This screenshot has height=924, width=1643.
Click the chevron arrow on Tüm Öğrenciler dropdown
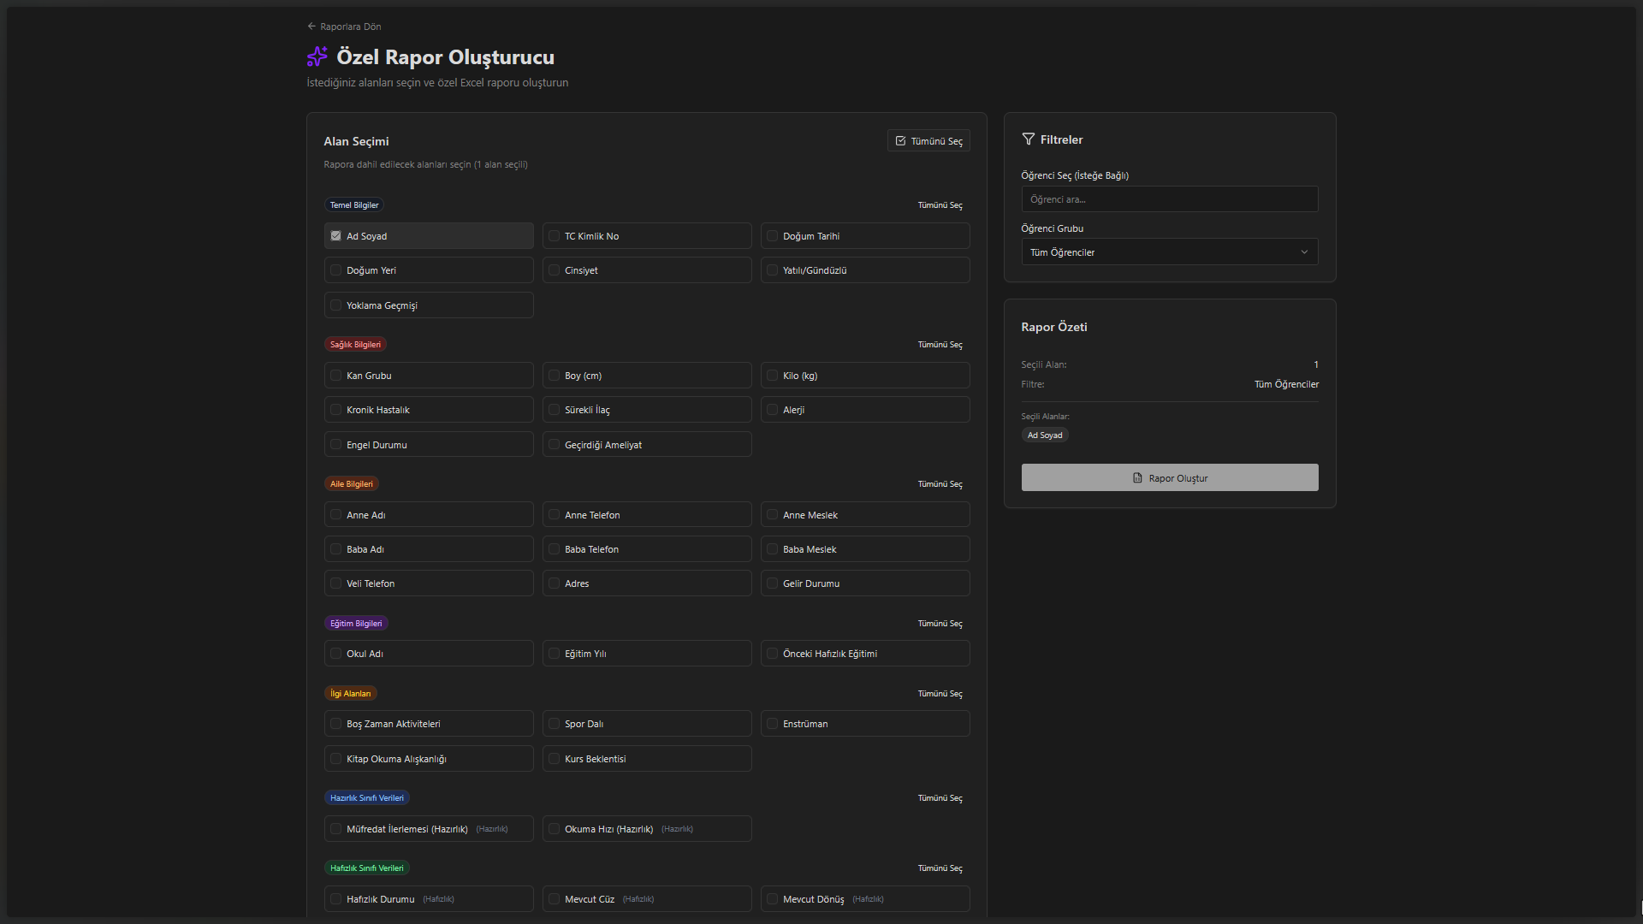(x=1304, y=252)
